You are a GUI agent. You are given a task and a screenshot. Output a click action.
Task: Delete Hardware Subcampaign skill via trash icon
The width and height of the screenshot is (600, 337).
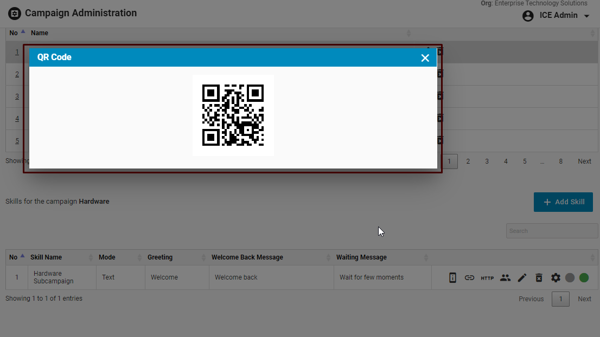point(539,278)
